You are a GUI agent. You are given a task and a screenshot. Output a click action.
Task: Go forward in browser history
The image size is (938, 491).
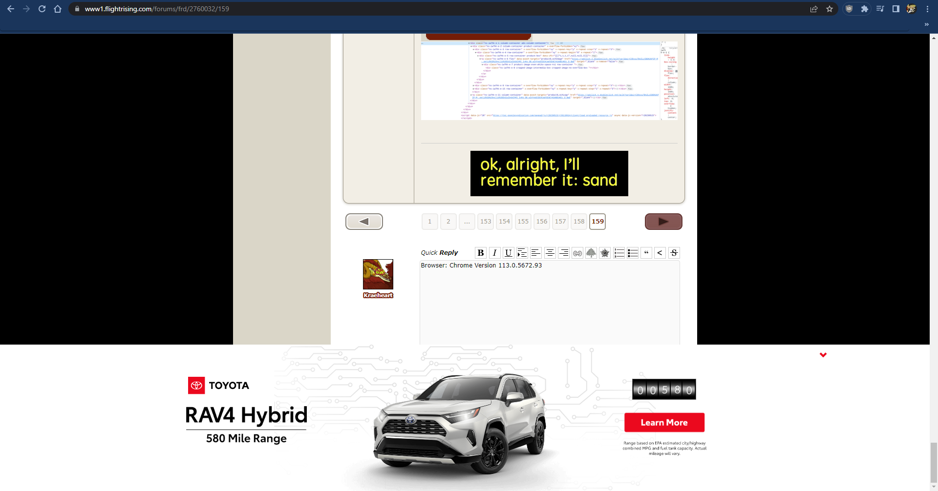click(x=26, y=9)
